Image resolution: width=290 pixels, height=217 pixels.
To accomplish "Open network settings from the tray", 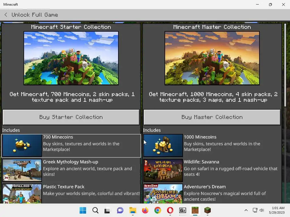I will [x=255, y=210].
